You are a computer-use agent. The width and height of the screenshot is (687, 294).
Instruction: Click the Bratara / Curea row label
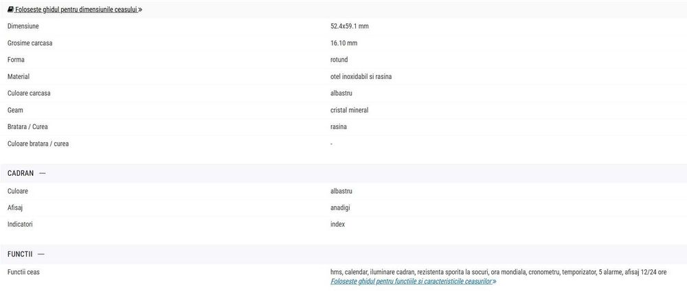click(27, 127)
